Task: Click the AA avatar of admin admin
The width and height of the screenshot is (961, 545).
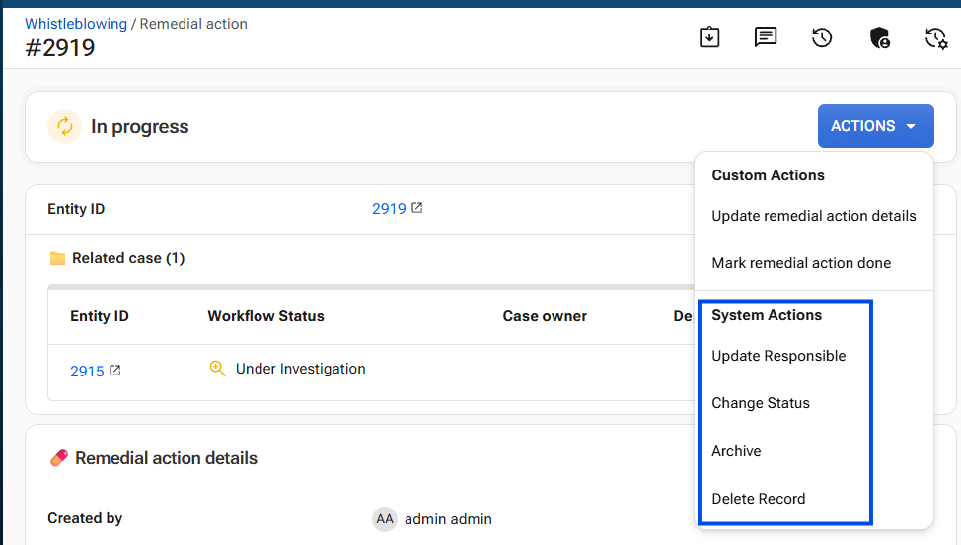Action: (384, 519)
